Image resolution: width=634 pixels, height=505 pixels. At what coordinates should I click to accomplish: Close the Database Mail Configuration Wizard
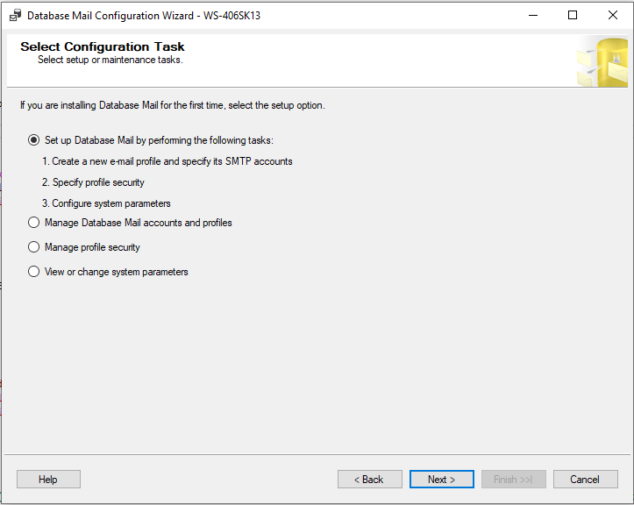(613, 16)
